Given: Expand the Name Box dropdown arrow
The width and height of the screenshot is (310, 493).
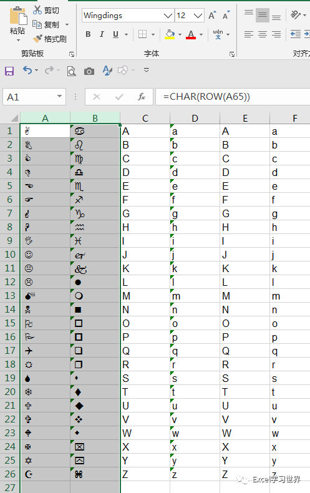Looking at the screenshot, I should tap(59, 96).
